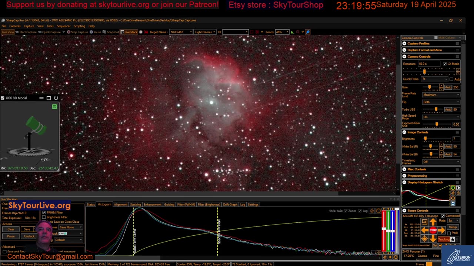This screenshot has width=474, height=266.
Task: Open the Scope Controls section menu icon
Action: [x=457, y=211]
